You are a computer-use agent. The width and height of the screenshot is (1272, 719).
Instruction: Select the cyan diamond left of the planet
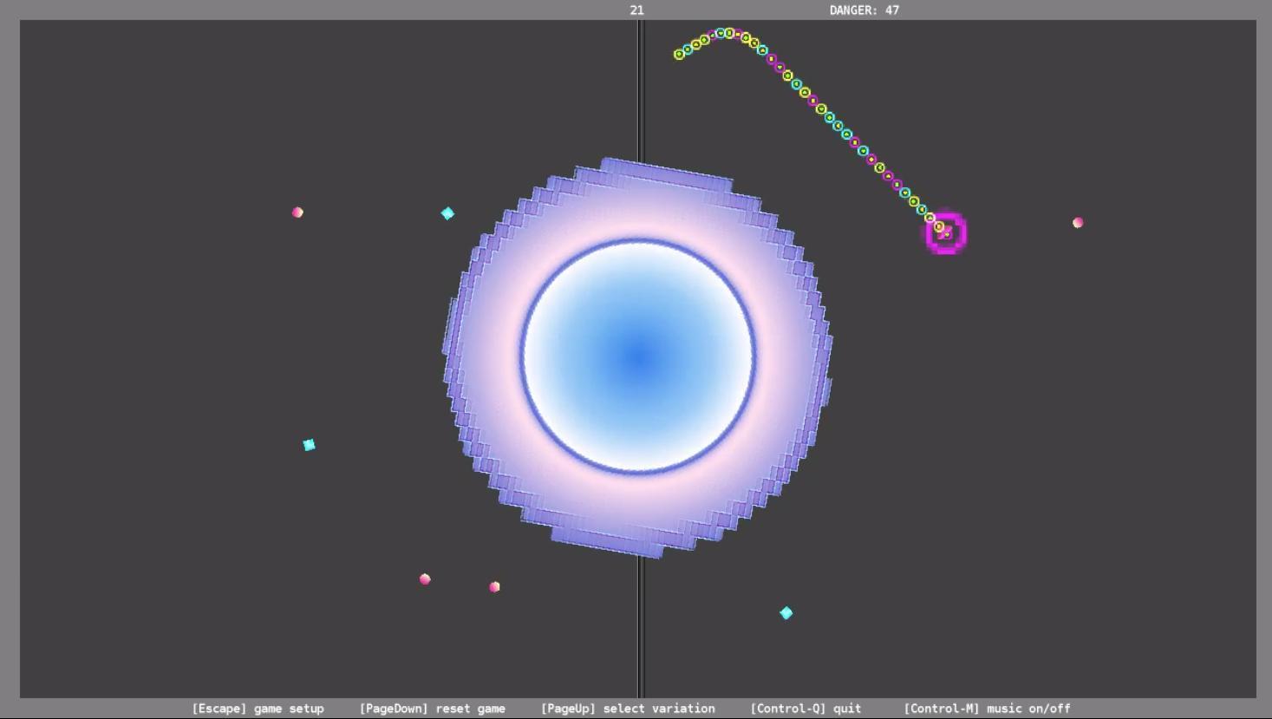coord(448,212)
